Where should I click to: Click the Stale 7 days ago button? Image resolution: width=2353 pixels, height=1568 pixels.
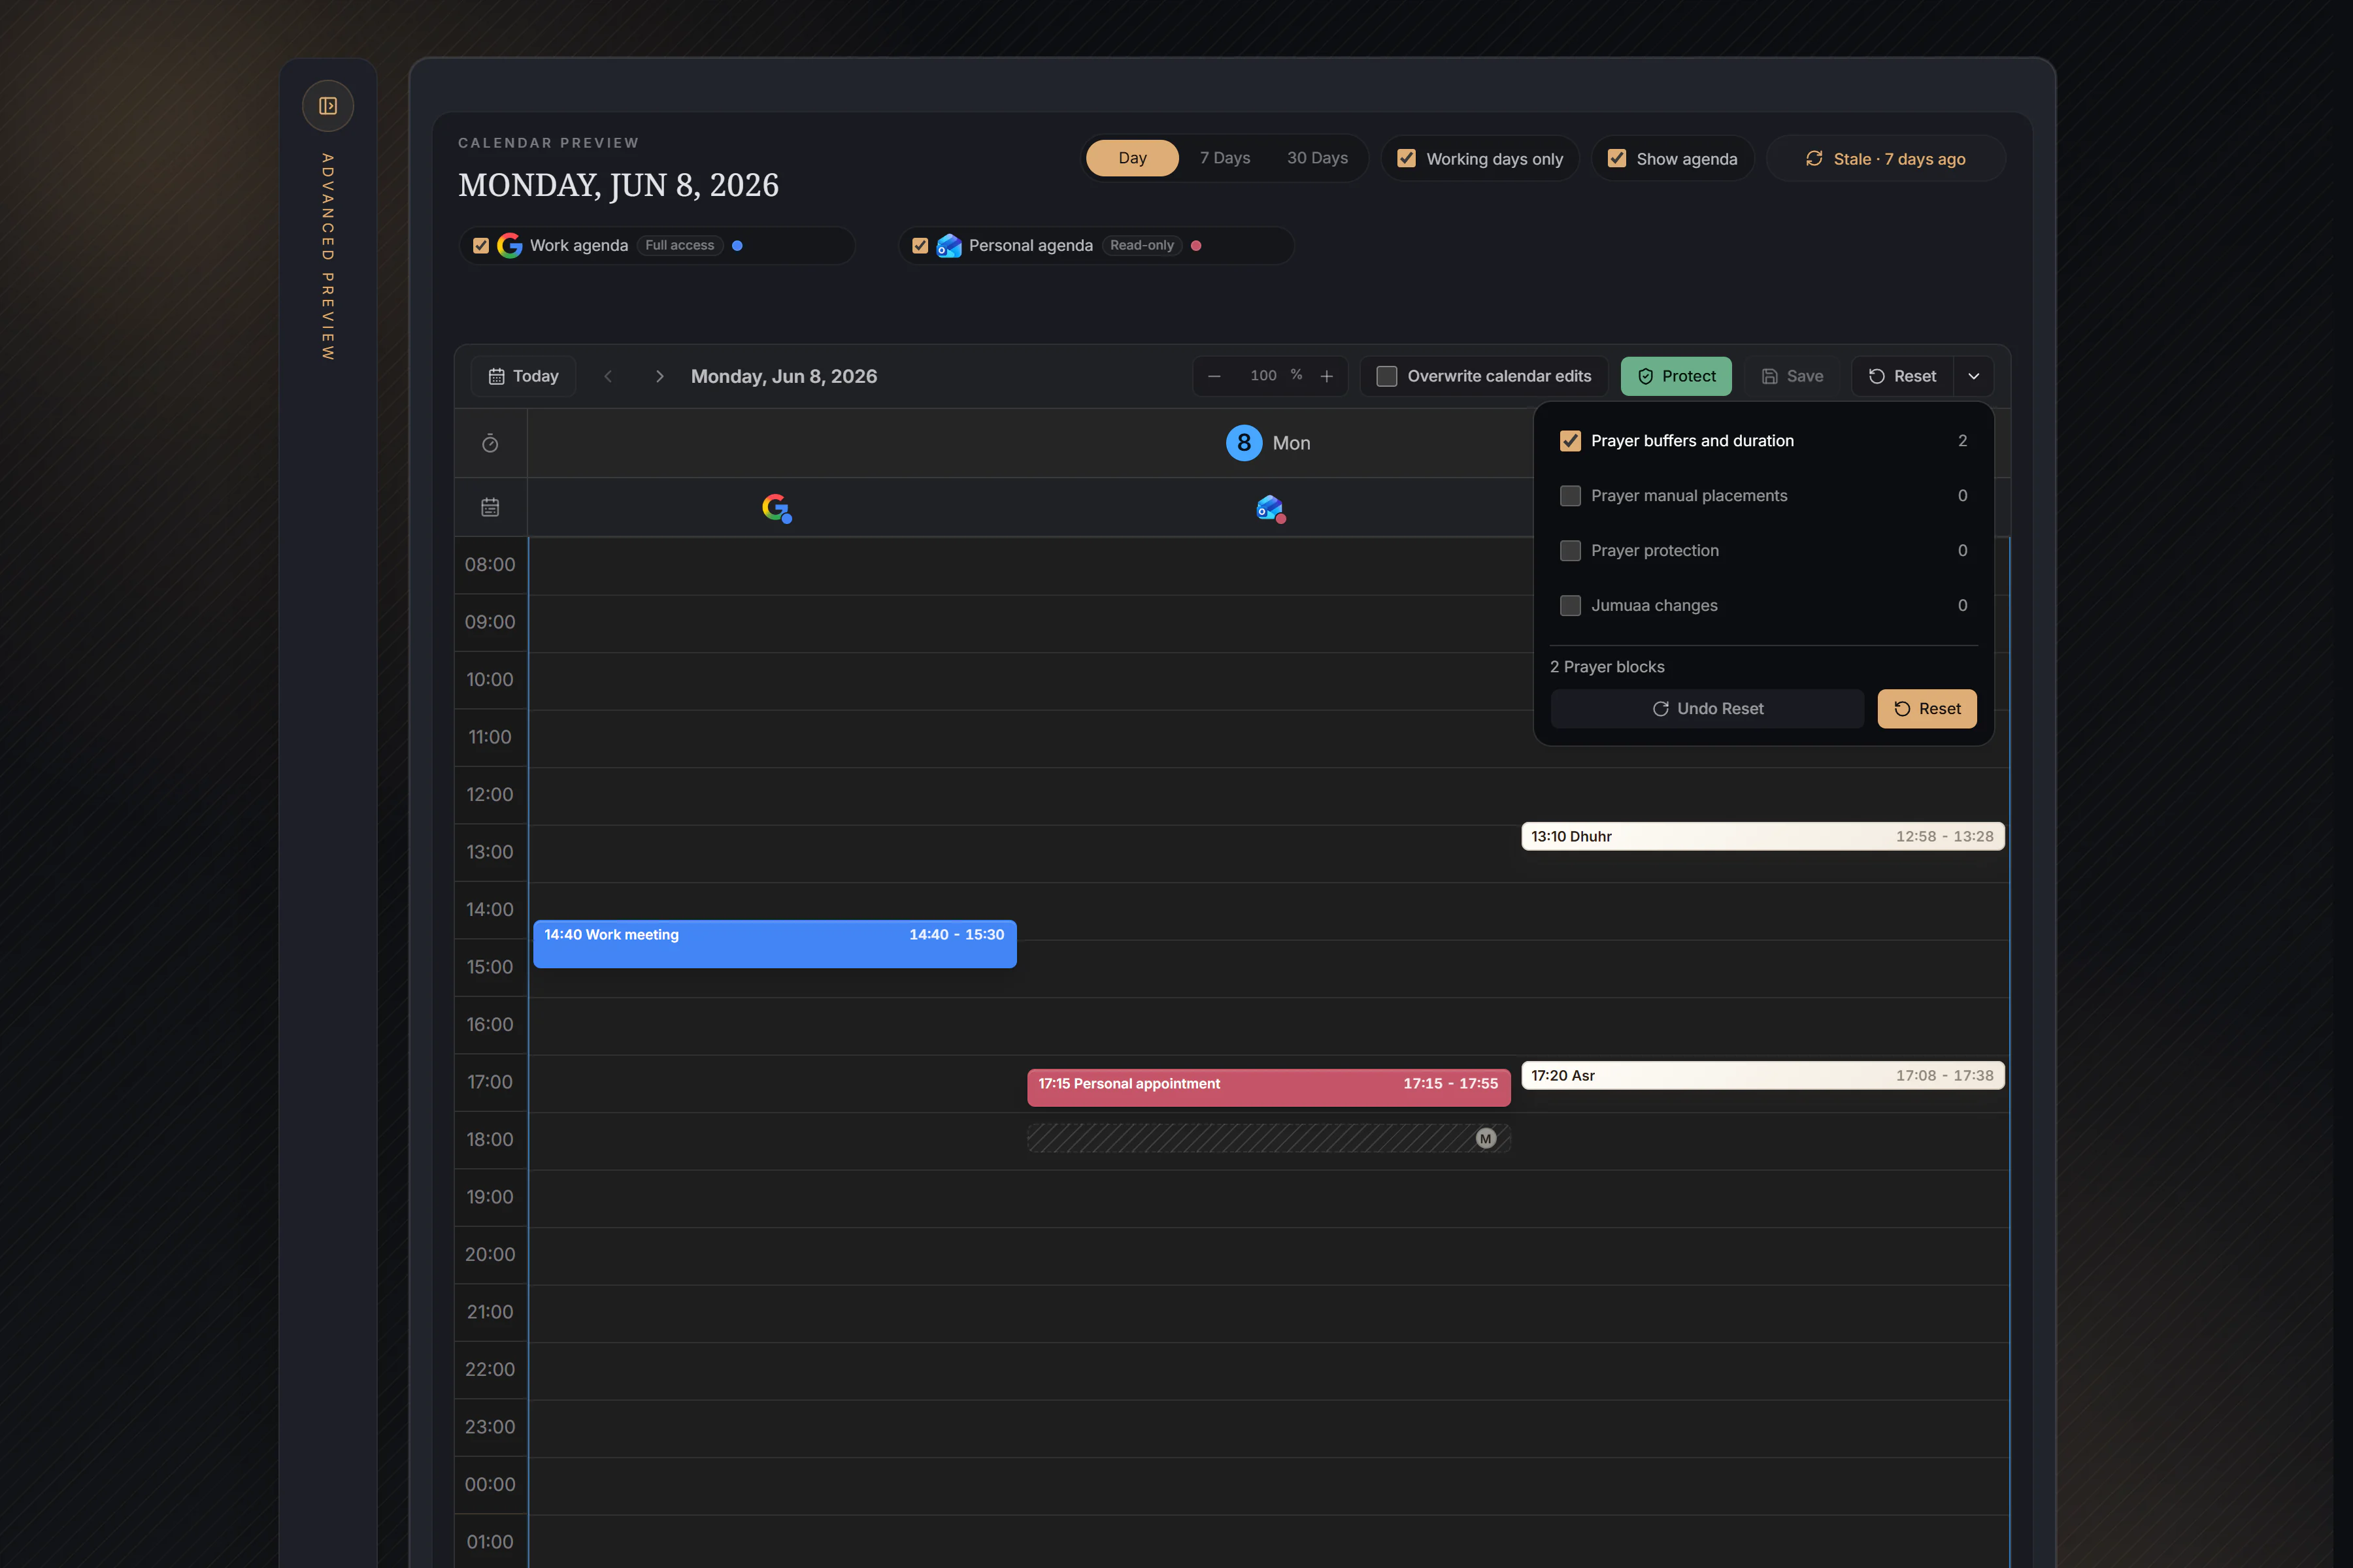point(1886,158)
